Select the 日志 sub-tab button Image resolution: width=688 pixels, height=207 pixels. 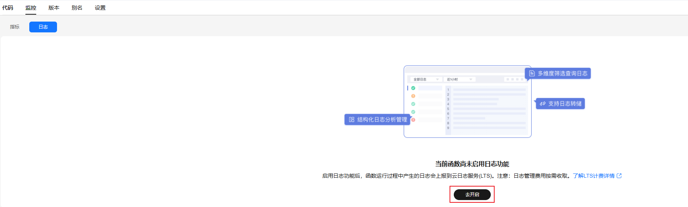pyautogui.click(x=43, y=27)
